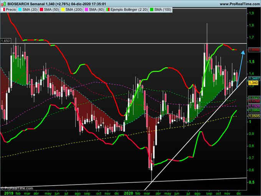This screenshot has height=196, width=261.
Task: Click the BIOSEARCH Semanal title text
Action: coord(26,4)
